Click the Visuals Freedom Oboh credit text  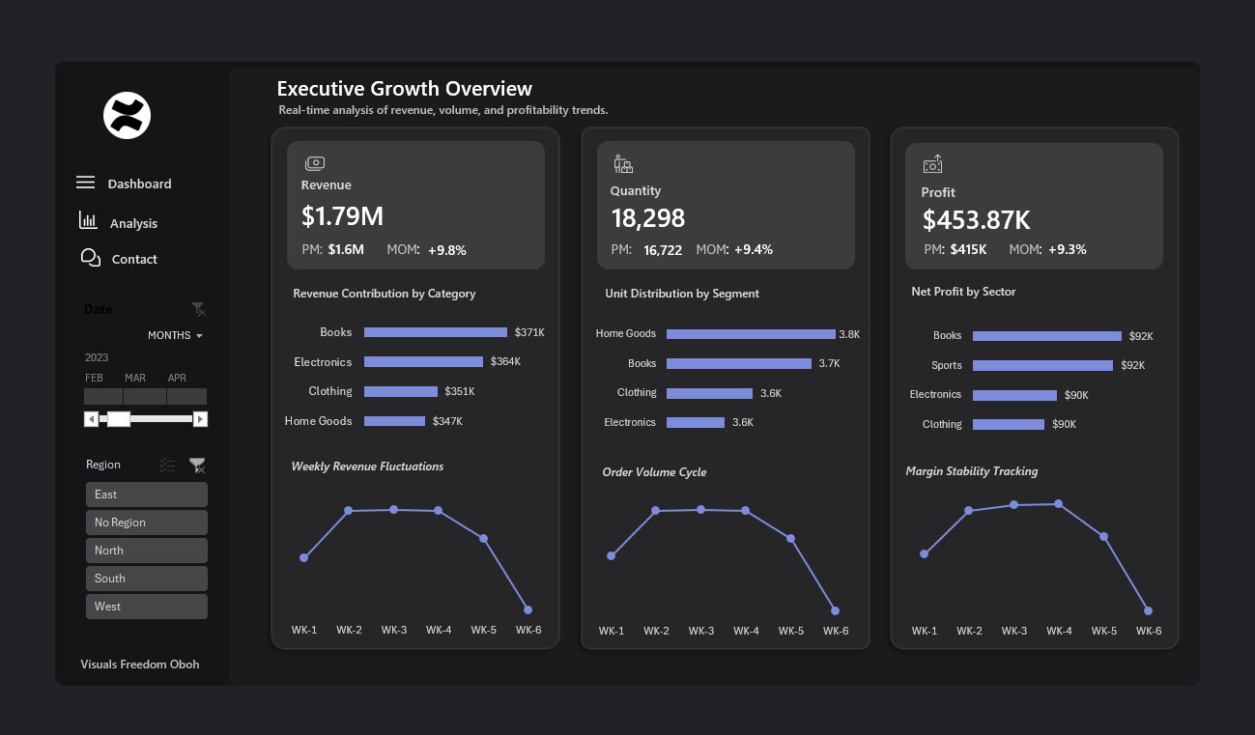tap(140, 664)
